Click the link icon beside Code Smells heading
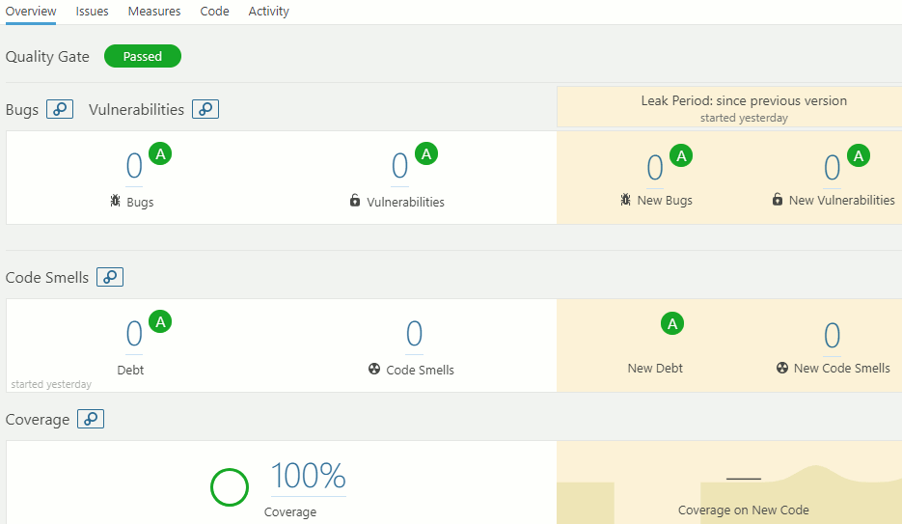The image size is (902, 524). coord(110,277)
